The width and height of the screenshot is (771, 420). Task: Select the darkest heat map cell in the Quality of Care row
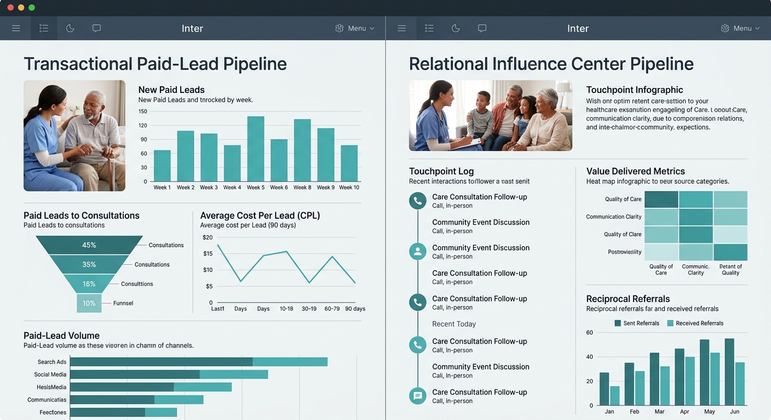tap(661, 199)
